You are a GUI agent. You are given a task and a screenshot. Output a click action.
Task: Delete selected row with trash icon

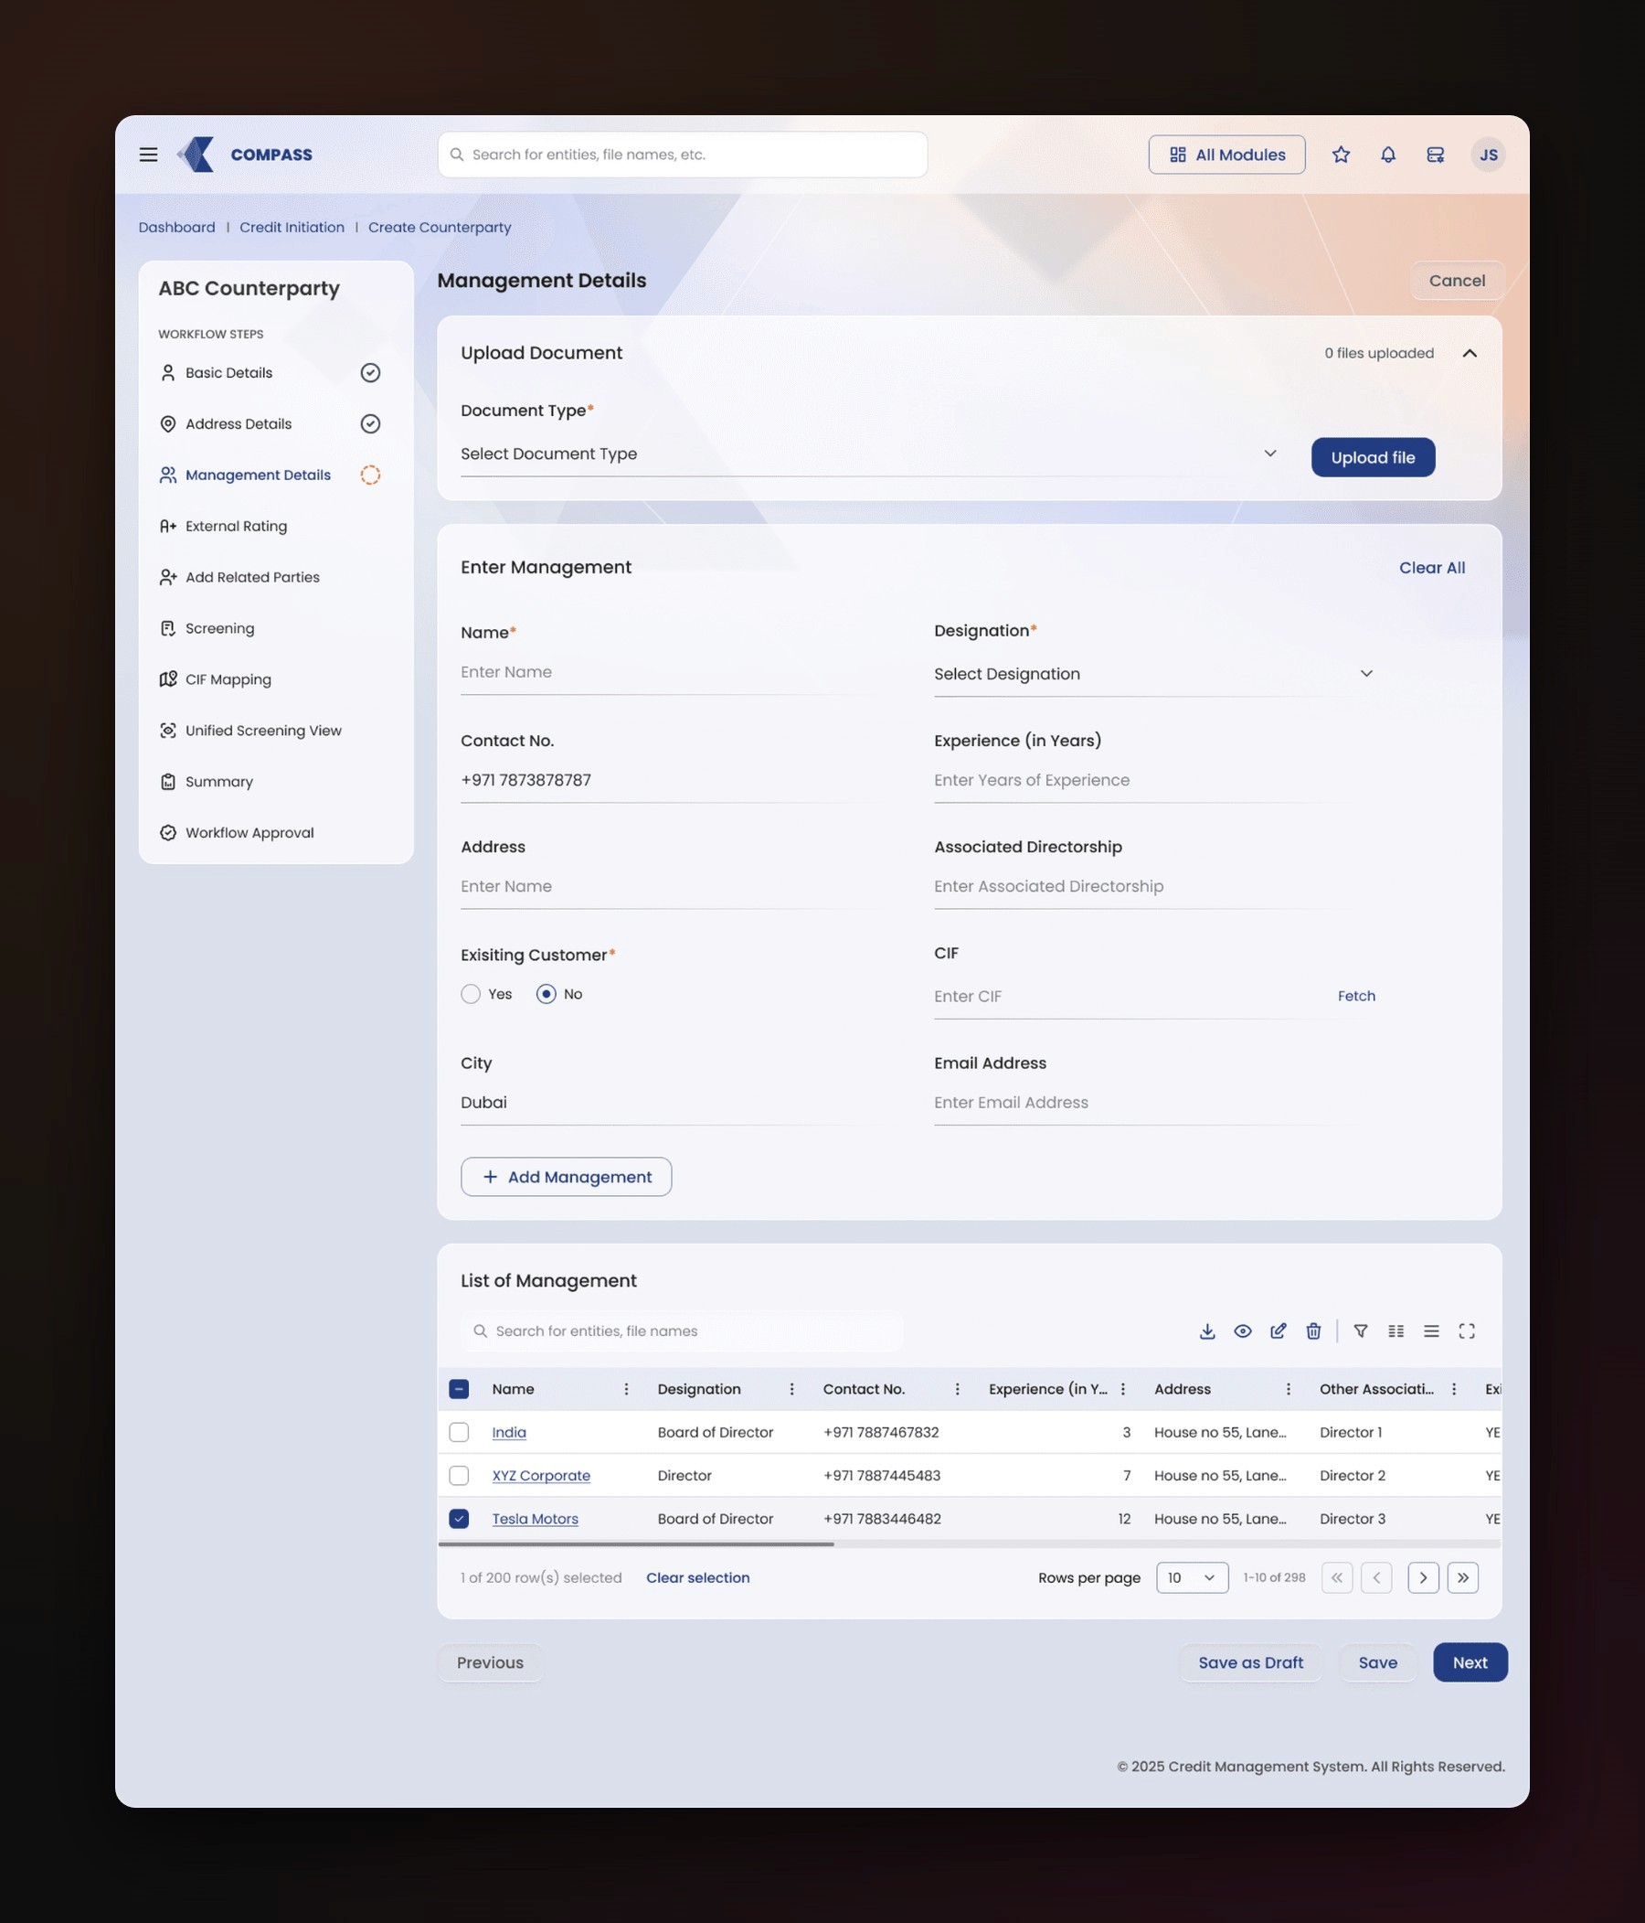tap(1314, 1330)
